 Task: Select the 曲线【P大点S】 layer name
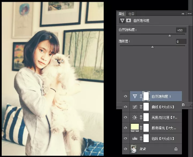163,107
